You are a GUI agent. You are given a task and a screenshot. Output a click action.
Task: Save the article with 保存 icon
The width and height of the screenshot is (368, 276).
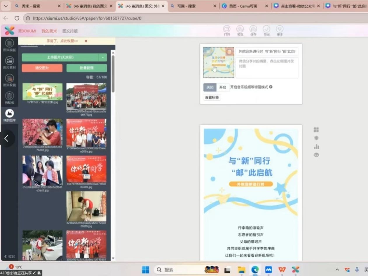(x=253, y=30)
